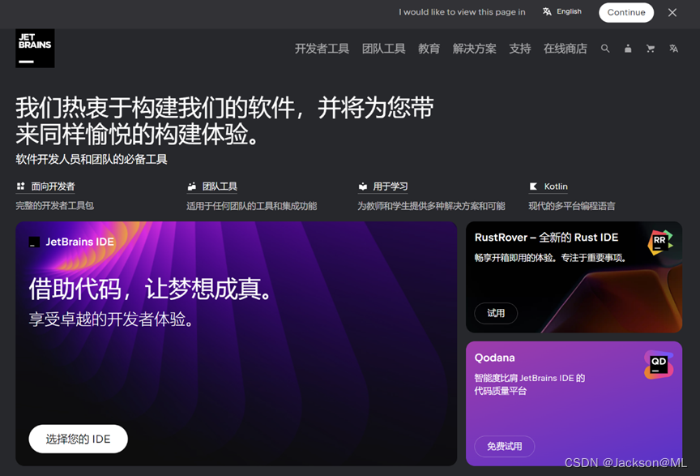Click the Qodana QD product icon
The height and width of the screenshot is (476, 700).
pyautogui.click(x=659, y=365)
